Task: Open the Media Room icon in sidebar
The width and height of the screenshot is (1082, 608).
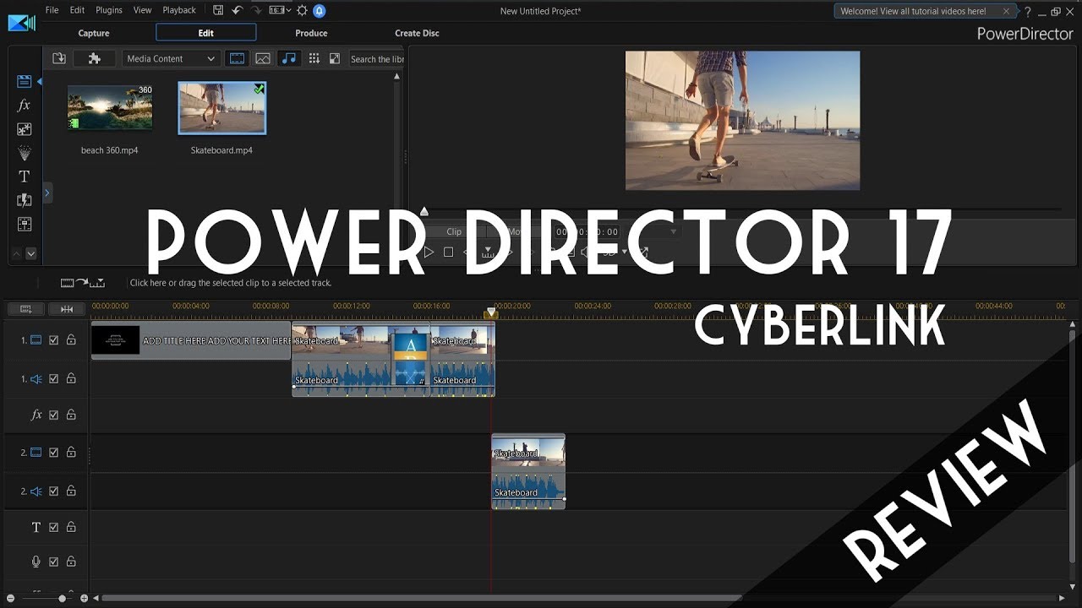Action: coord(24,81)
